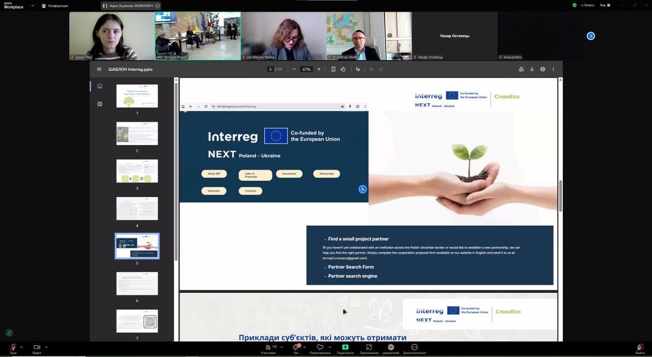Zoom in with the plus icon
652x357 pixels.
(x=319, y=69)
